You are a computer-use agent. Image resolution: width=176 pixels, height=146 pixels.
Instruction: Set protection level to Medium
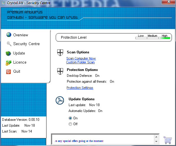[153, 38]
